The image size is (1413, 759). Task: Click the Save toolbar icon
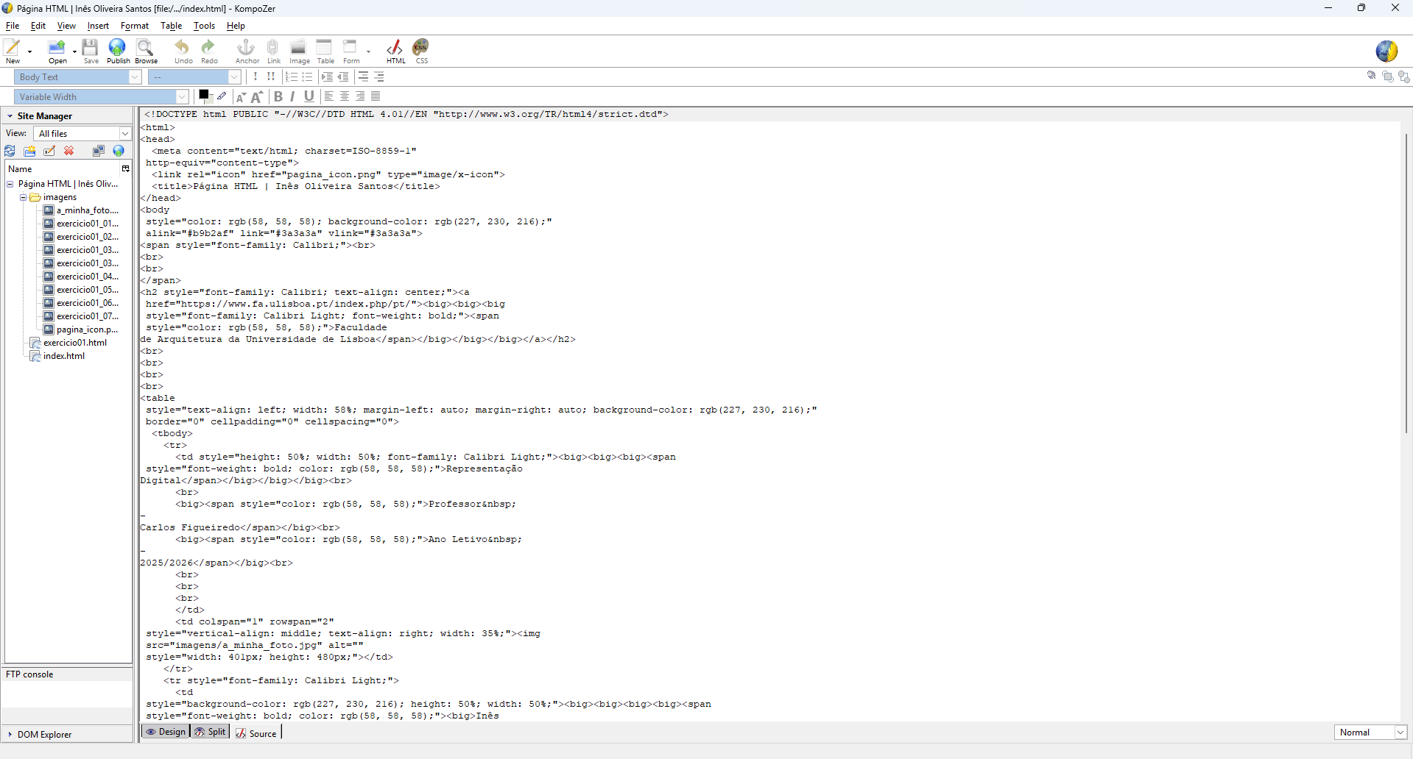91,50
